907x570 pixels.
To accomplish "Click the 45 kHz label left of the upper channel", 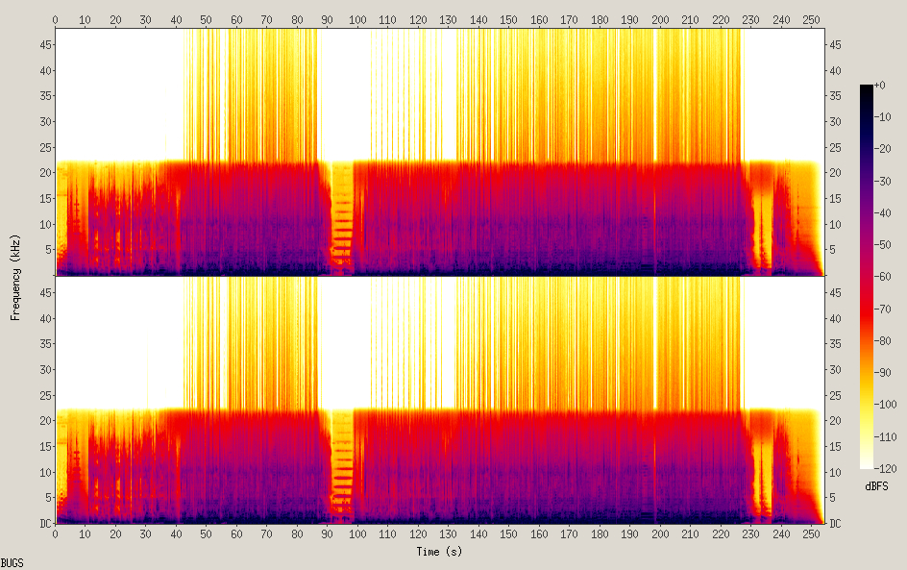I will tap(44, 45).
